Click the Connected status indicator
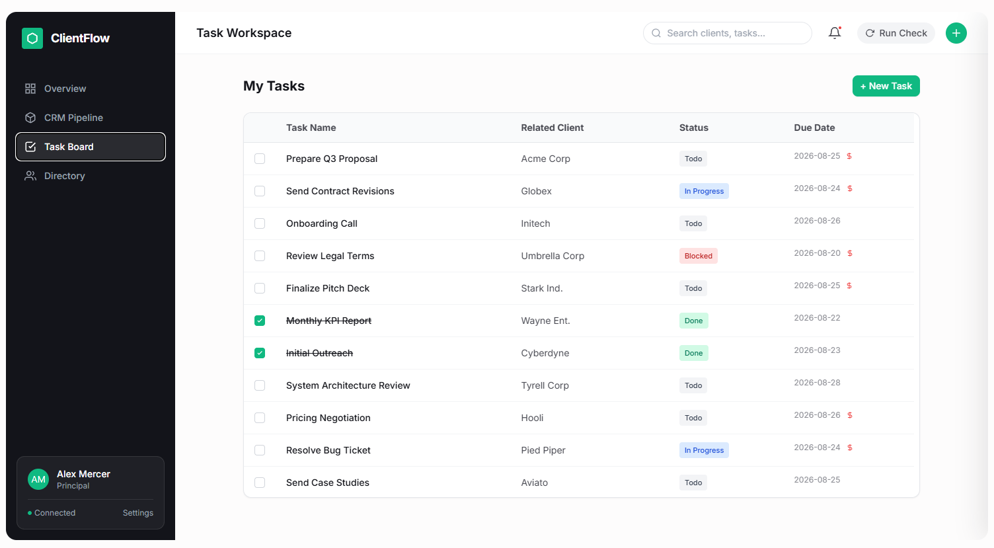The height and width of the screenshot is (548, 994). coord(52,513)
